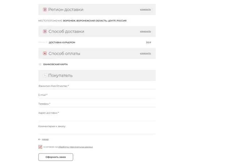
Task: Open the обработку персональных данных link
Action: [75, 147]
